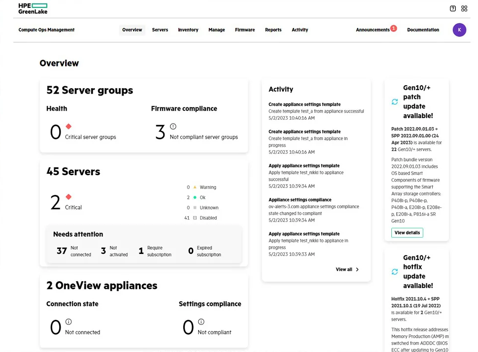Open 52 Server groups heading
The height and width of the screenshot is (352, 478).
90,91
